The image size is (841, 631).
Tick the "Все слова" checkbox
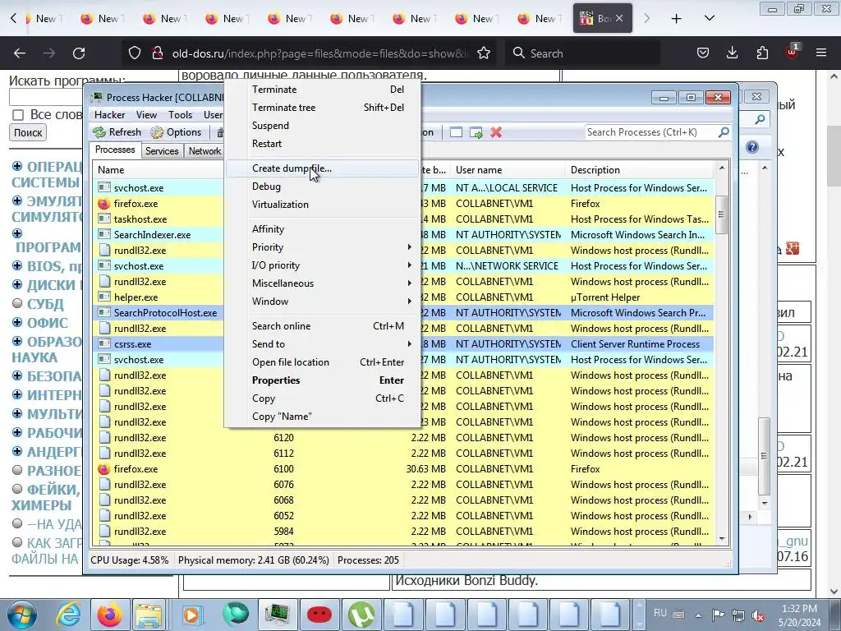coord(18,115)
